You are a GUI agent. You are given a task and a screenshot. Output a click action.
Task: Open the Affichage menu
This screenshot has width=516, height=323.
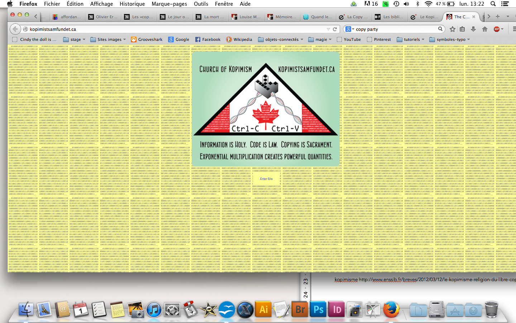(x=101, y=4)
